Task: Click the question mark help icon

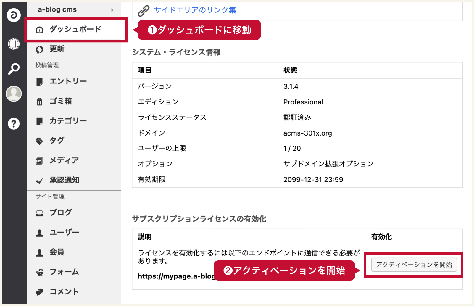Action: [x=14, y=124]
